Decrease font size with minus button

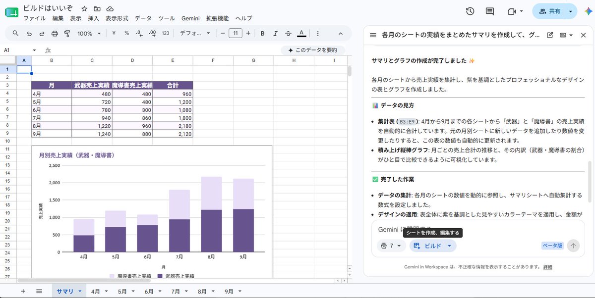tap(223, 33)
